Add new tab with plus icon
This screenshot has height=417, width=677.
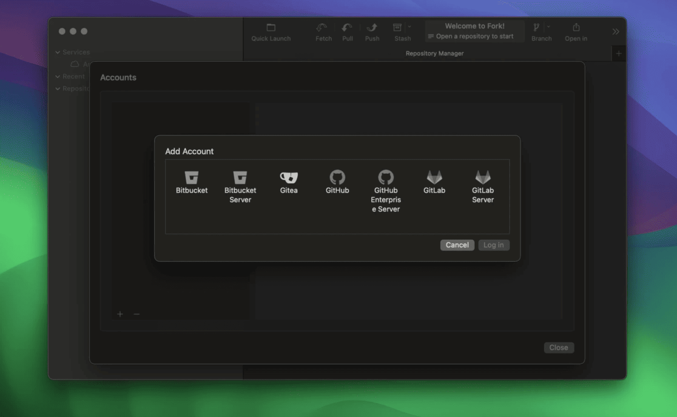pos(619,54)
